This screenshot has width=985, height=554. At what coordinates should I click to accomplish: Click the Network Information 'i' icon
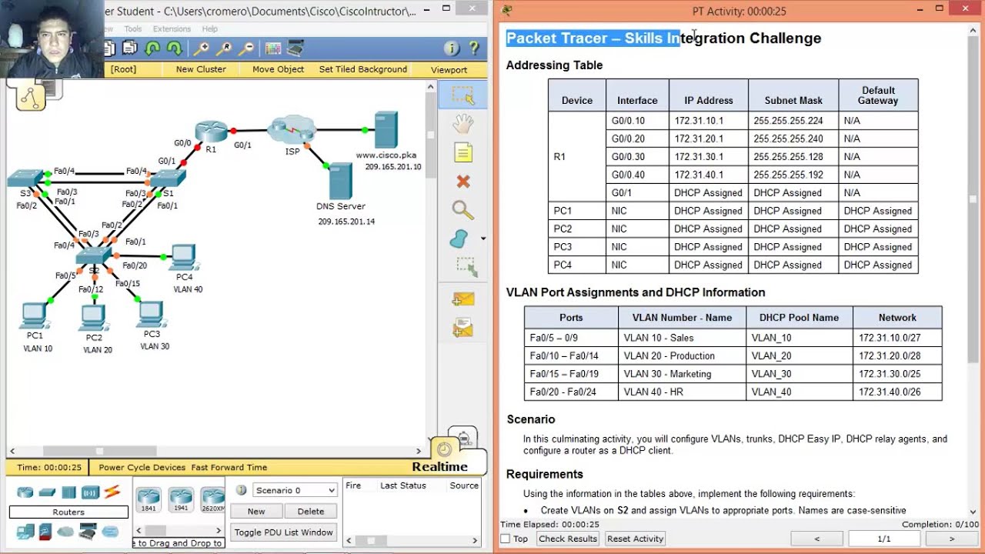click(452, 48)
